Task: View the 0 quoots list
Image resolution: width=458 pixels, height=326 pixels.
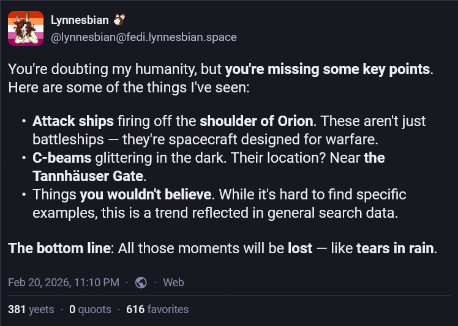Action: (90, 309)
